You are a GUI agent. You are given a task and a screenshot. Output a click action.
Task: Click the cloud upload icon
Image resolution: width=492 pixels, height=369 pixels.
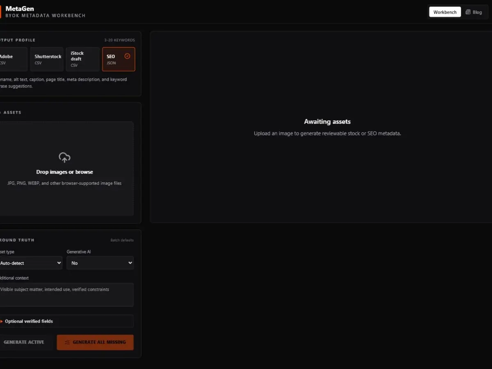64,157
